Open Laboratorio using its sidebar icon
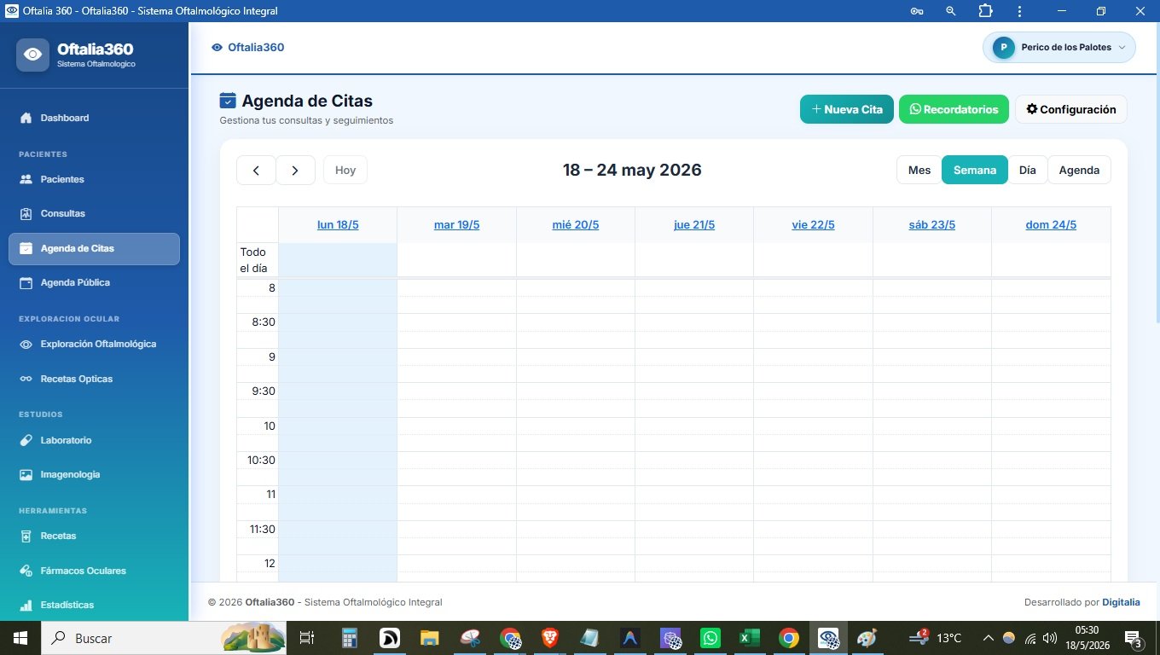The height and width of the screenshot is (655, 1160). (26, 440)
